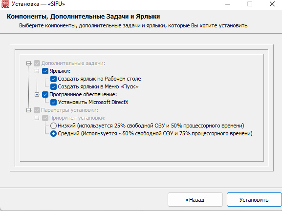Close the SIFU installer window
This screenshot has height=211, width=282.
[x=272, y=4]
